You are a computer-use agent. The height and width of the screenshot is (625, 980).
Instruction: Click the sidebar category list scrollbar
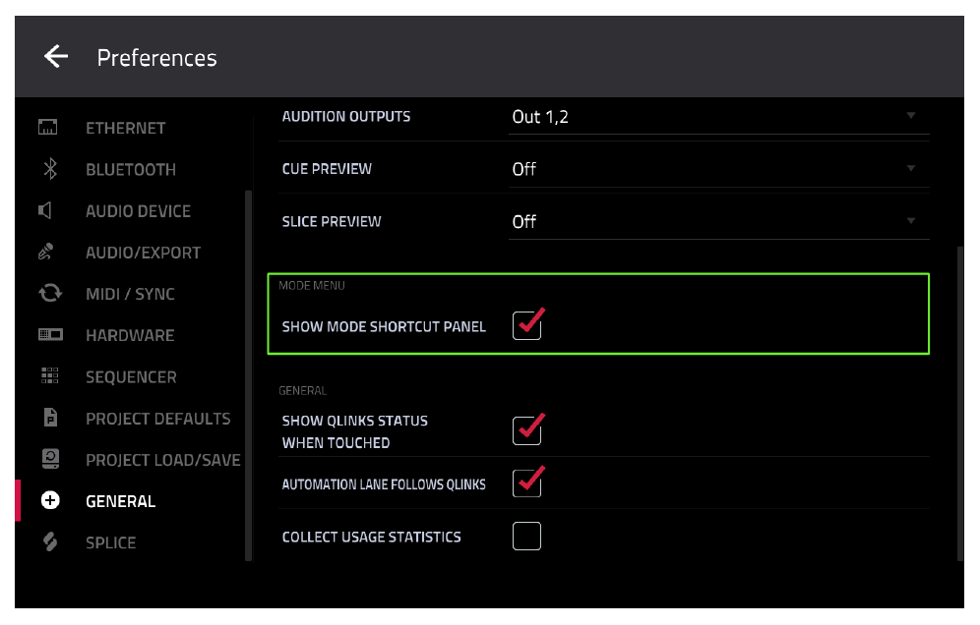point(248,375)
